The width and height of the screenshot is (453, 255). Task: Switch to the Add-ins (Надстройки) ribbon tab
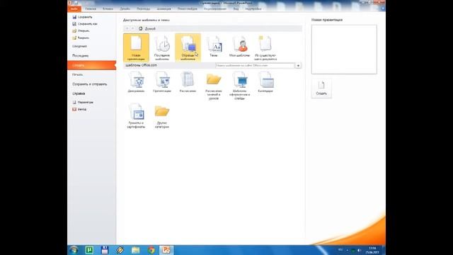click(253, 9)
